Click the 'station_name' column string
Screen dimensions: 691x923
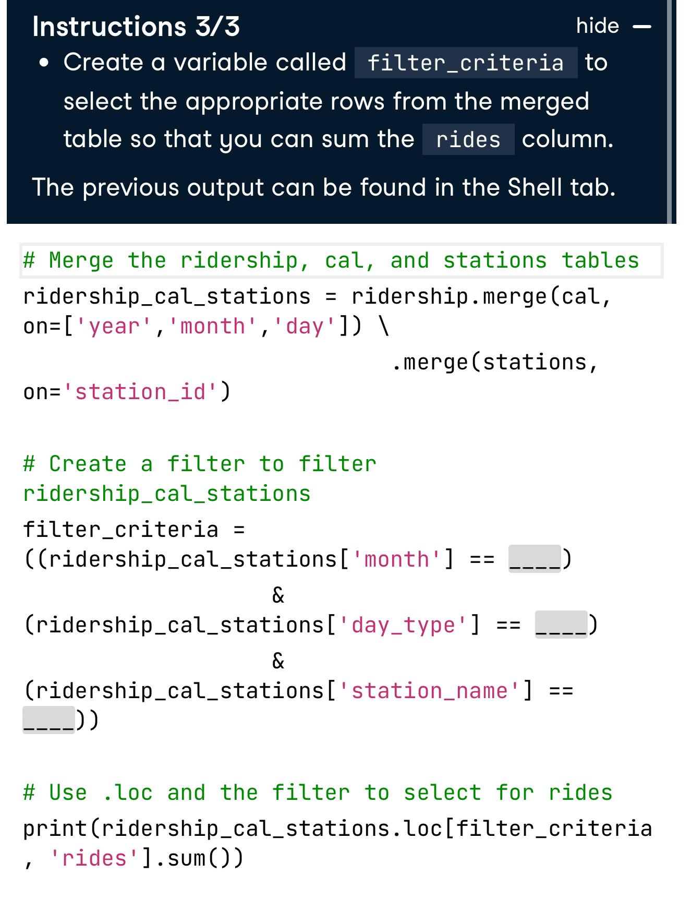pyautogui.click(x=434, y=690)
